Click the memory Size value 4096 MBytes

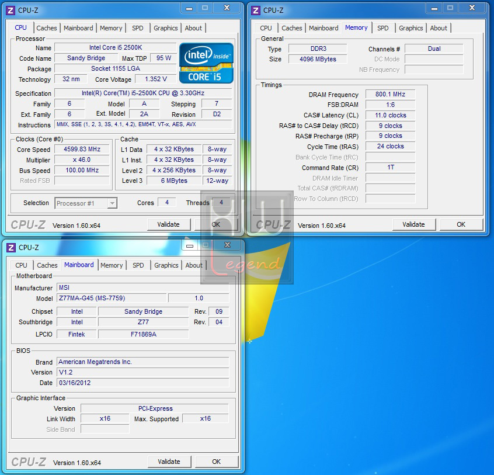[x=318, y=59]
